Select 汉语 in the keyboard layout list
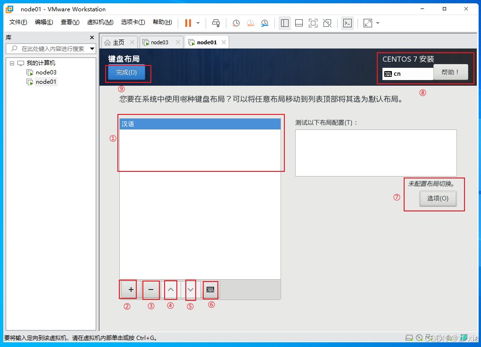481x347 pixels. pos(200,124)
